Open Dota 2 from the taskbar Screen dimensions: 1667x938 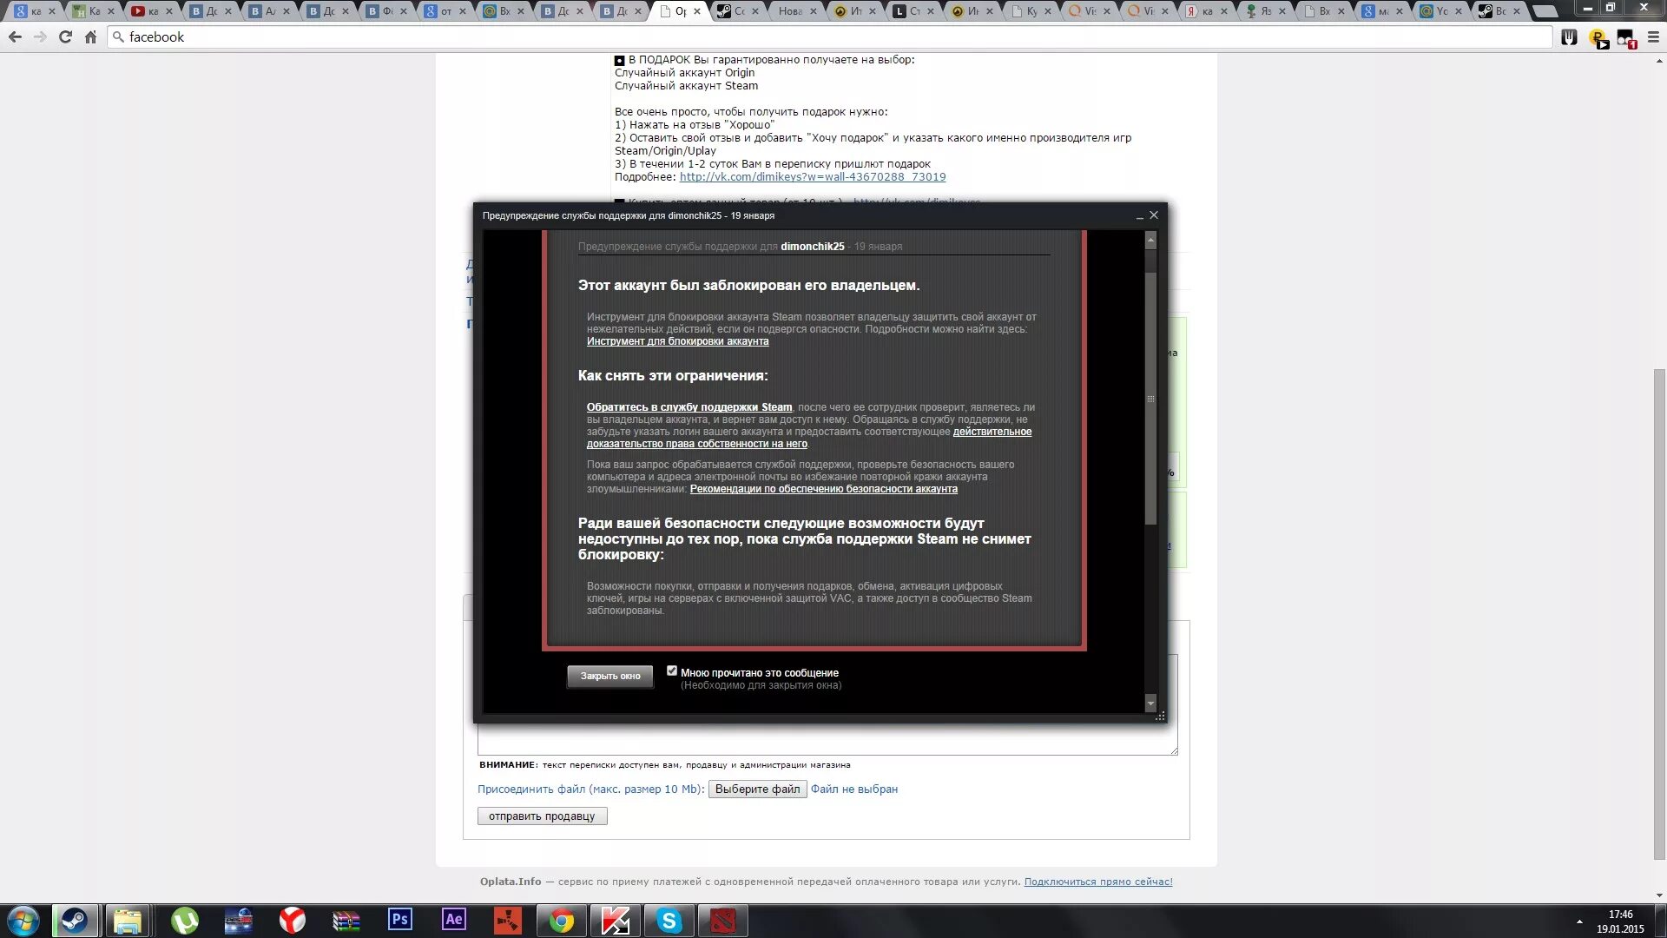(x=723, y=921)
